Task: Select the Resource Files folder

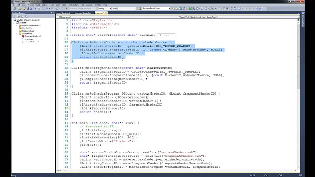Action: coord(27,31)
